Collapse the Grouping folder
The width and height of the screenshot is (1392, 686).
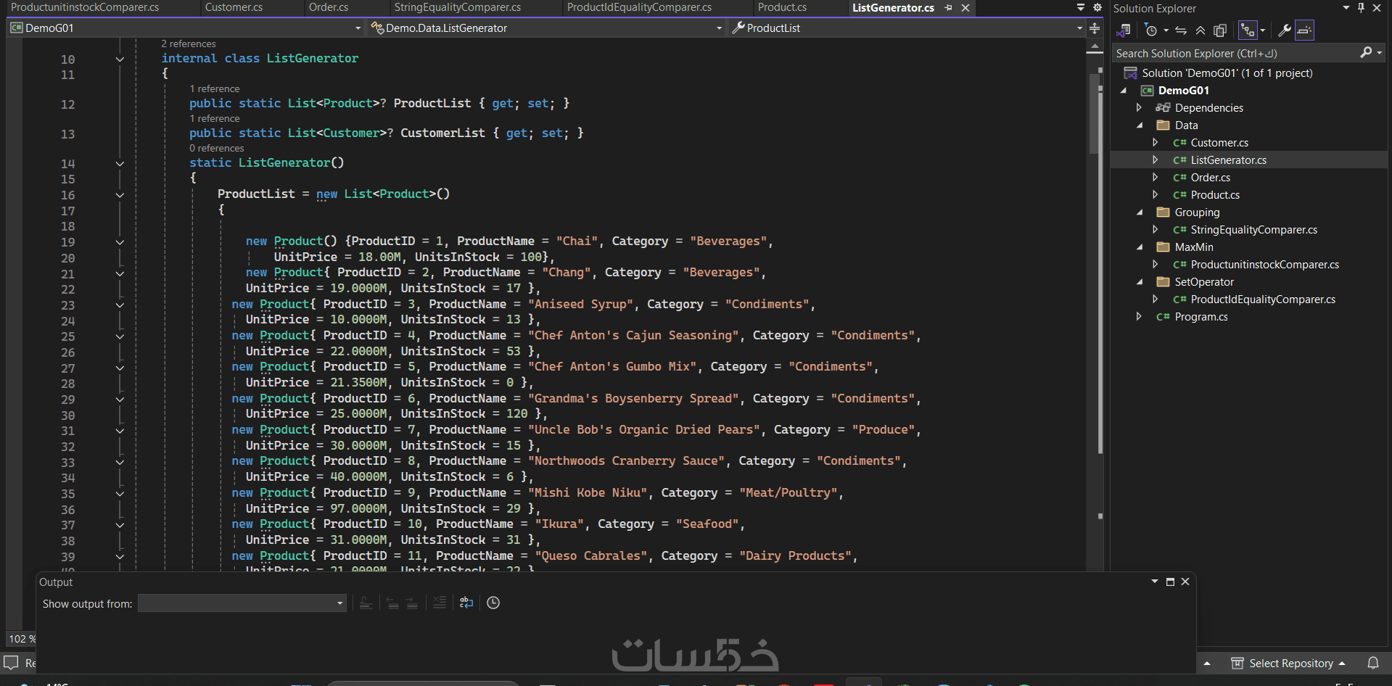pos(1139,212)
